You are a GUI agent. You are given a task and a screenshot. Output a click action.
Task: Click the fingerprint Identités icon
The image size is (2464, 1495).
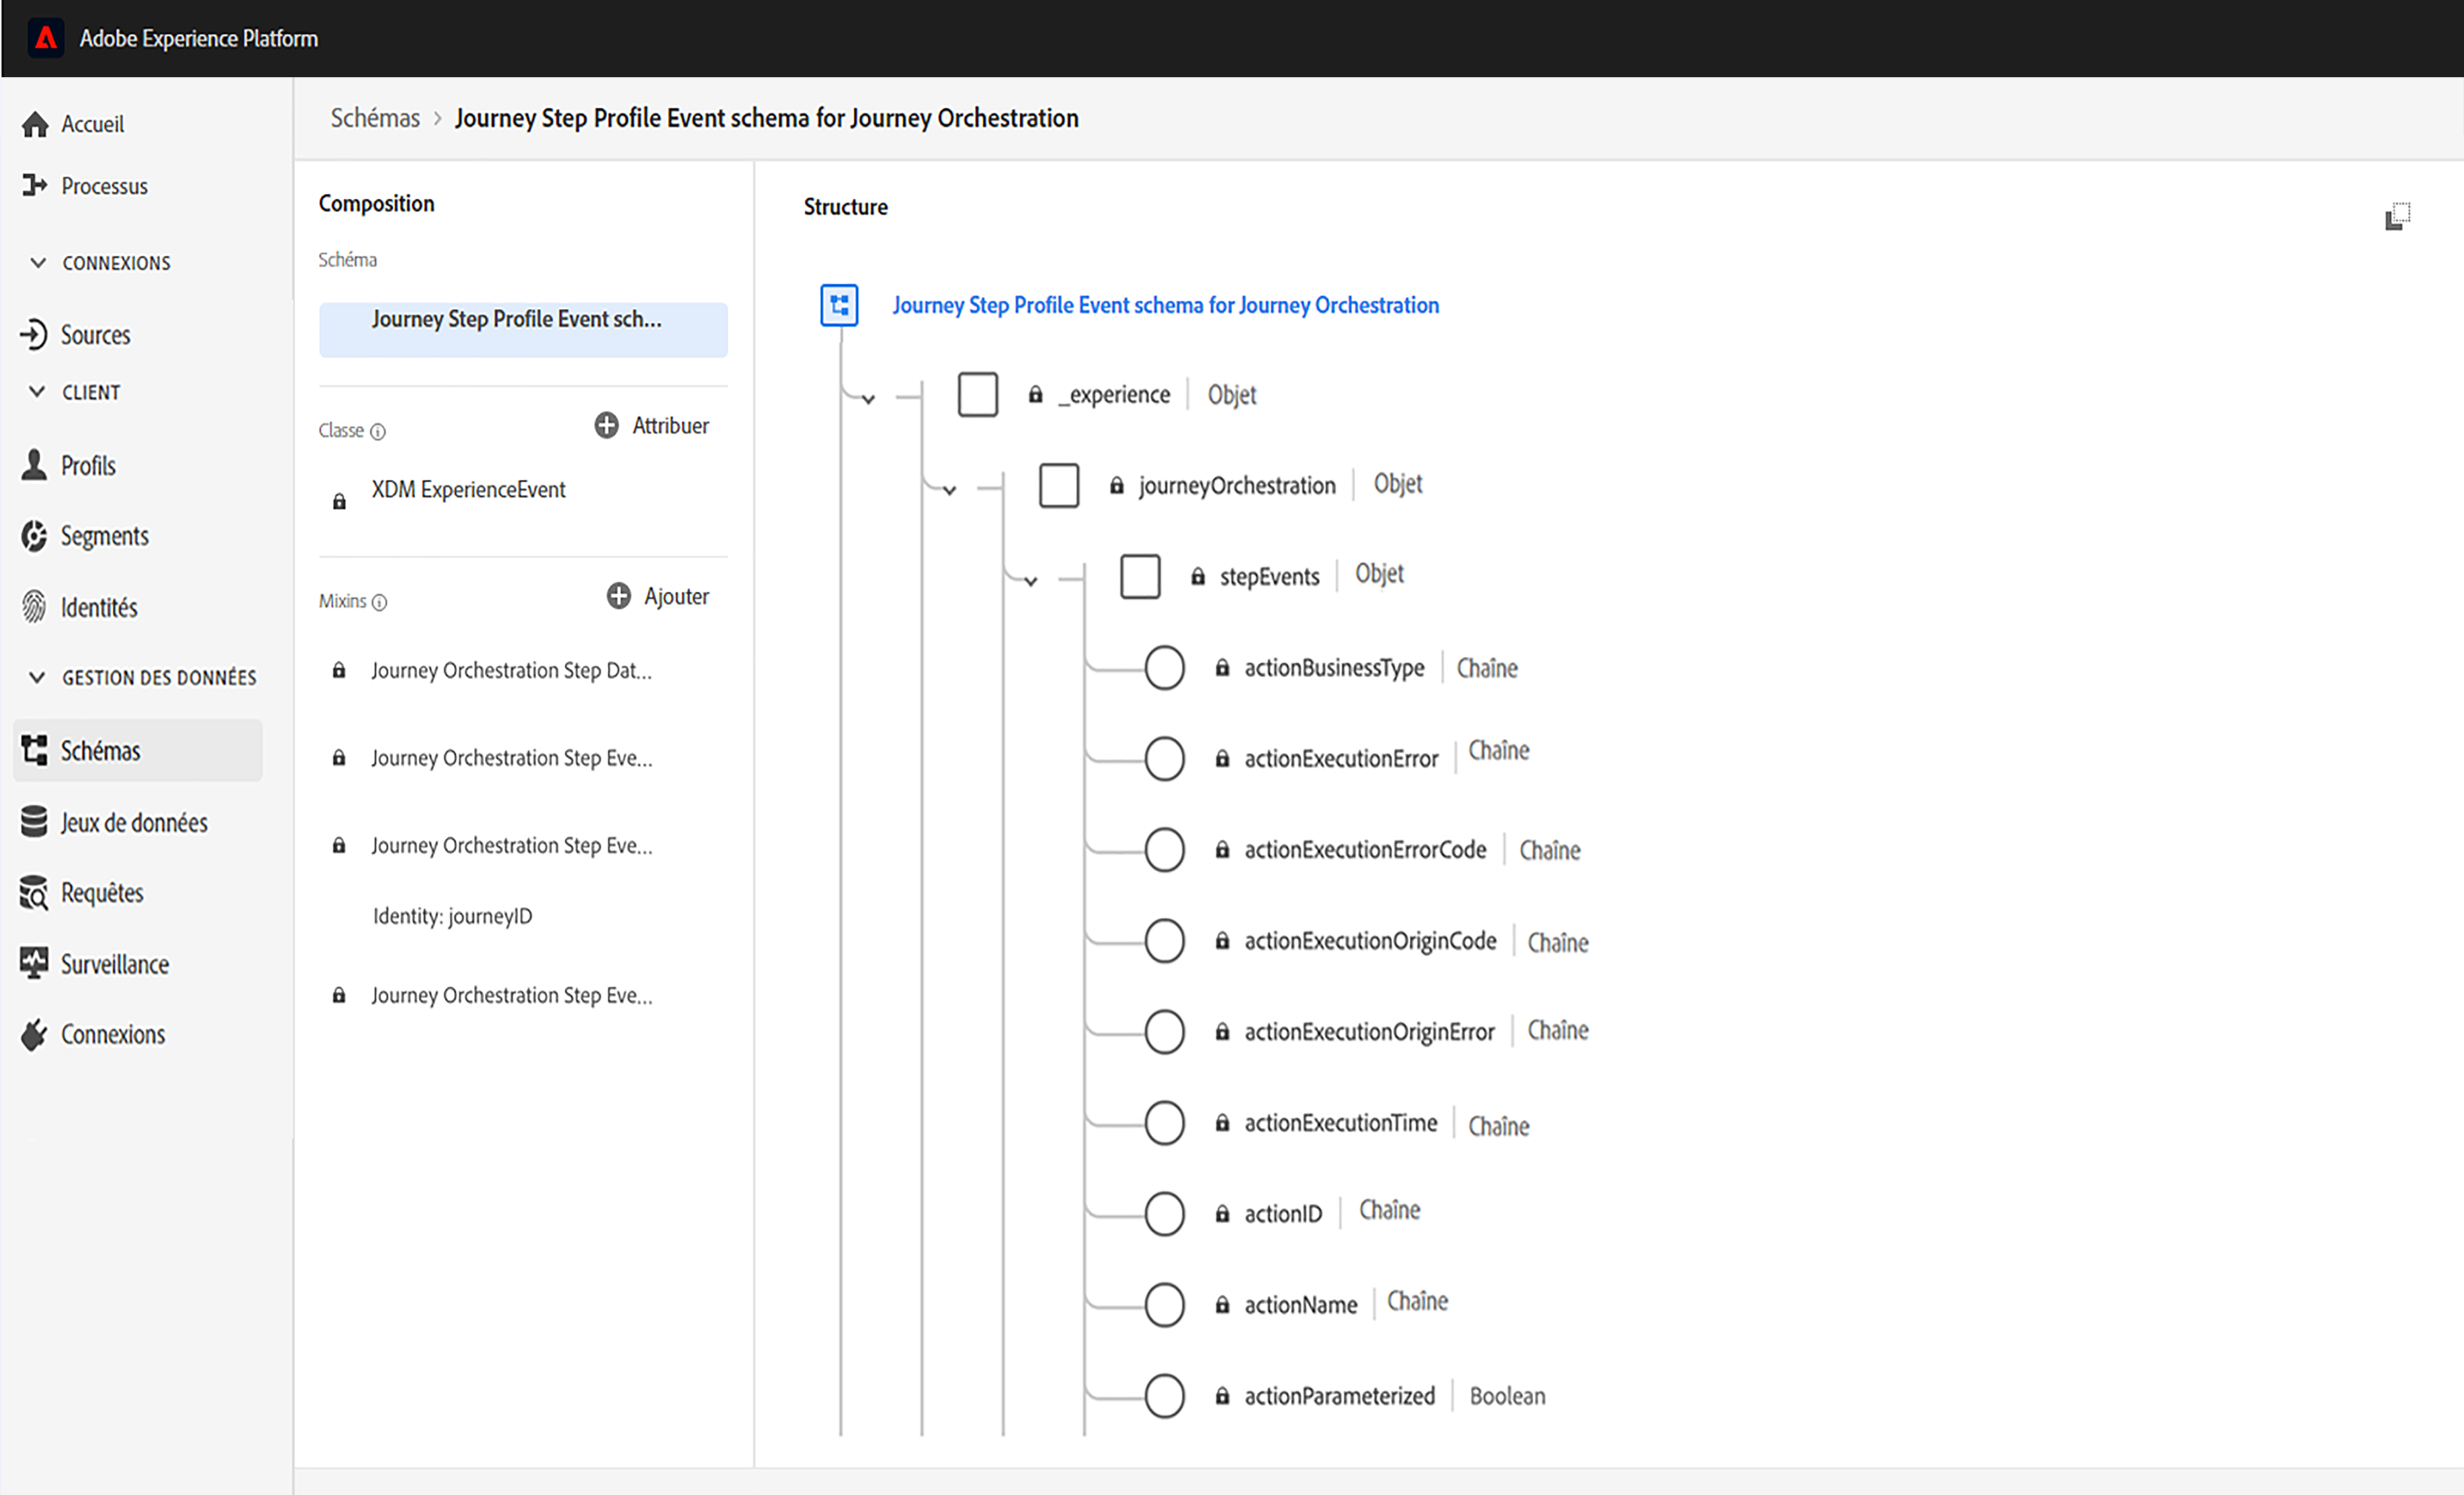pyautogui.click(x=35, y=607)
